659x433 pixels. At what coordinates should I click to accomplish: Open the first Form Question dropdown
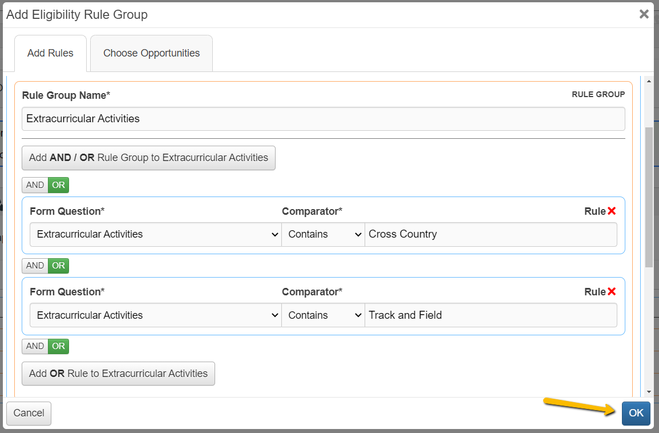pos(155,234)
